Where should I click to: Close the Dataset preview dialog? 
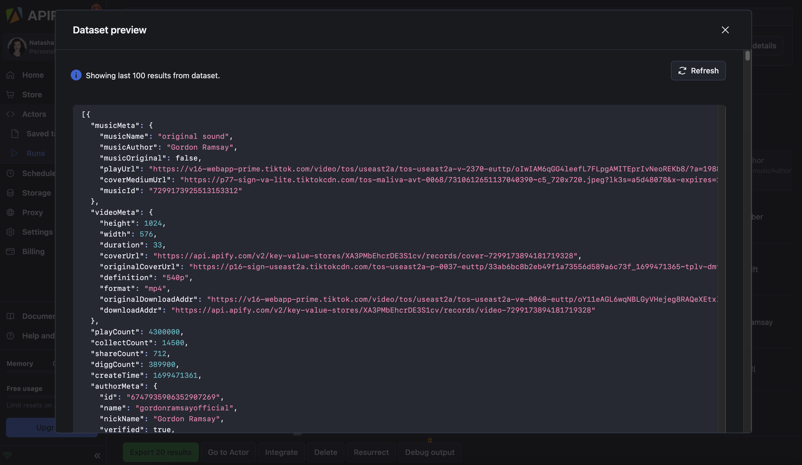coord(725,30)
